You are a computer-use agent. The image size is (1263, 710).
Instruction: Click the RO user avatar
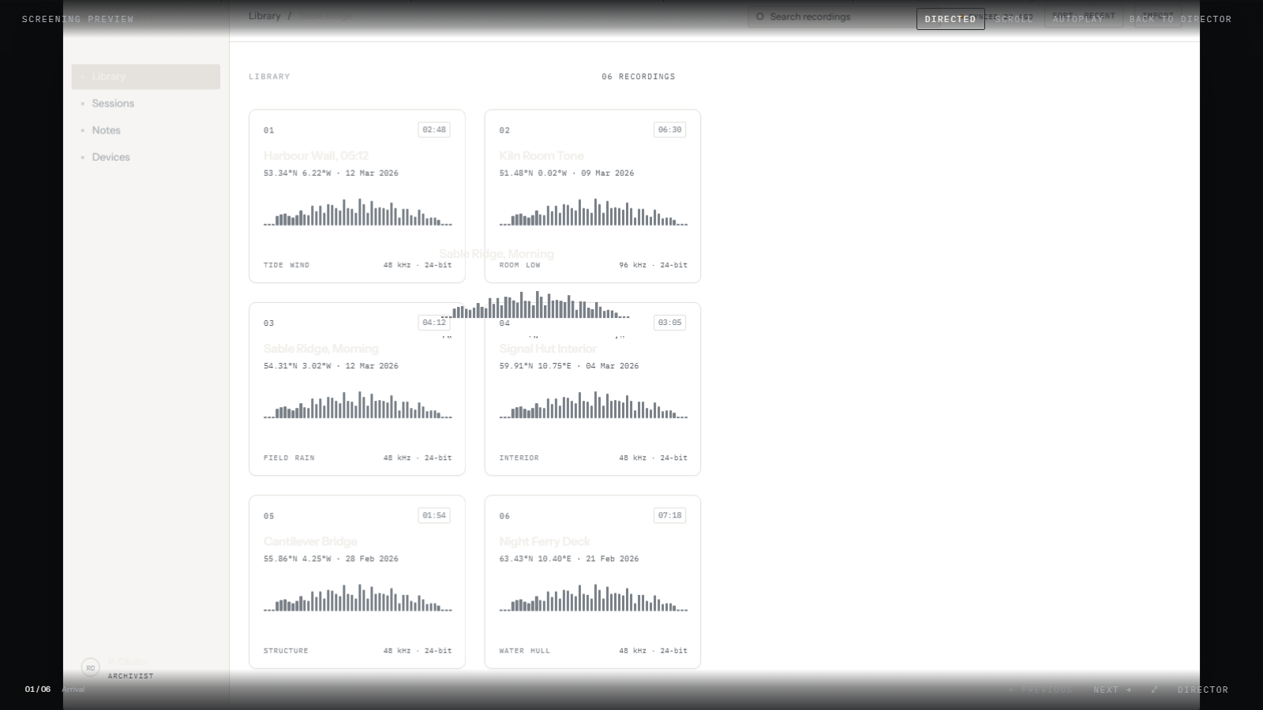coord(91,667)
